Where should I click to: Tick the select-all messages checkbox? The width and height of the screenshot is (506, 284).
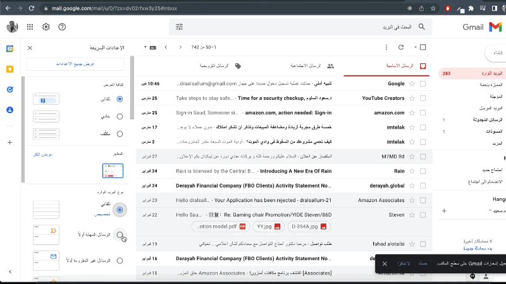click(423, 47)
